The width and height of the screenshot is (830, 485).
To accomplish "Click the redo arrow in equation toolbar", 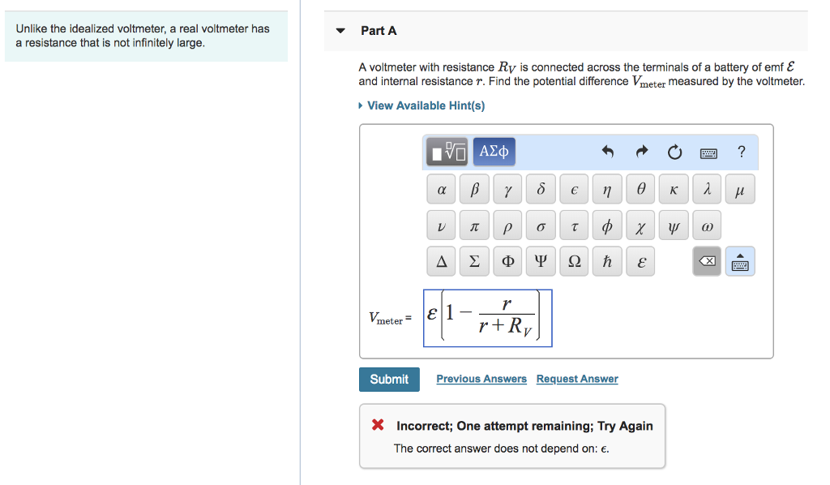I will click(x=642, y=152).
